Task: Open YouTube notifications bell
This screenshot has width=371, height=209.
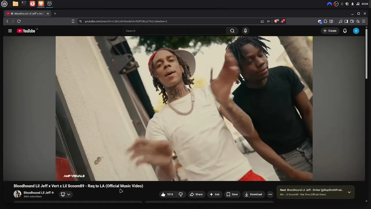Action: coord(345,31)
